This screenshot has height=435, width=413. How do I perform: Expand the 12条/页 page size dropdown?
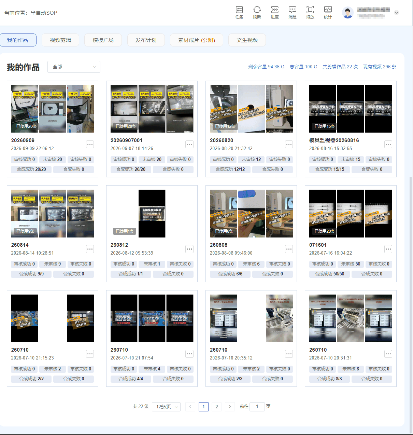pos(166,407)
